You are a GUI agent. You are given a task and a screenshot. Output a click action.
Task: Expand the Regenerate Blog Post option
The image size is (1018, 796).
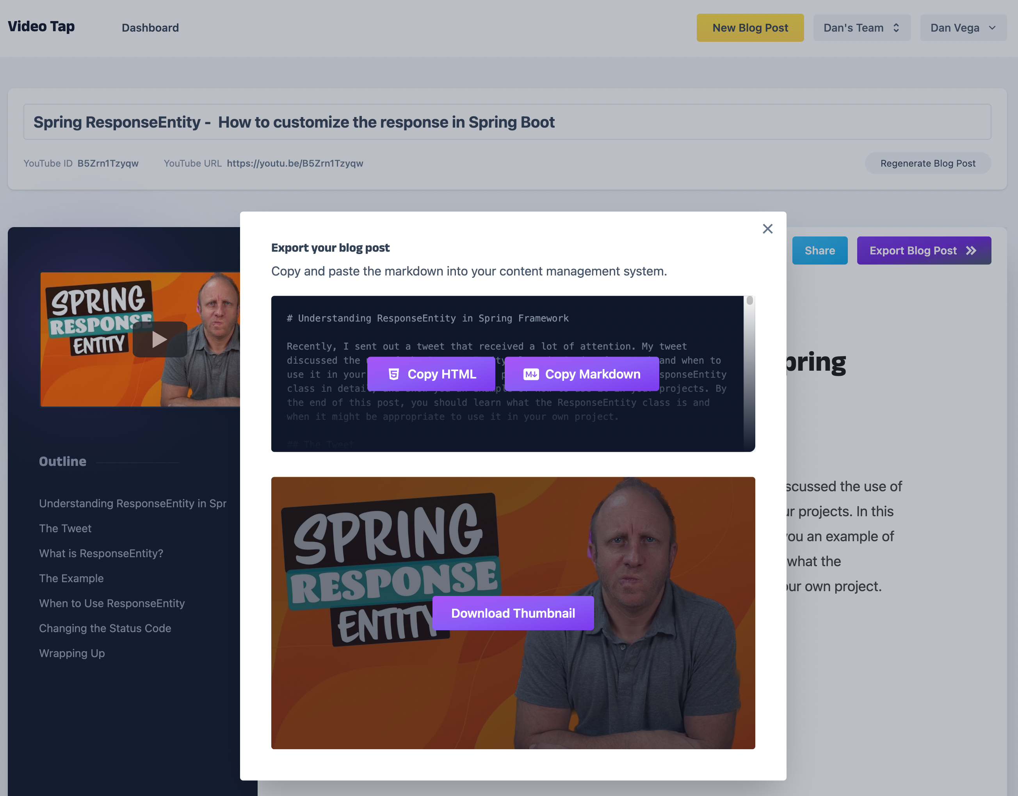(928, 163)
